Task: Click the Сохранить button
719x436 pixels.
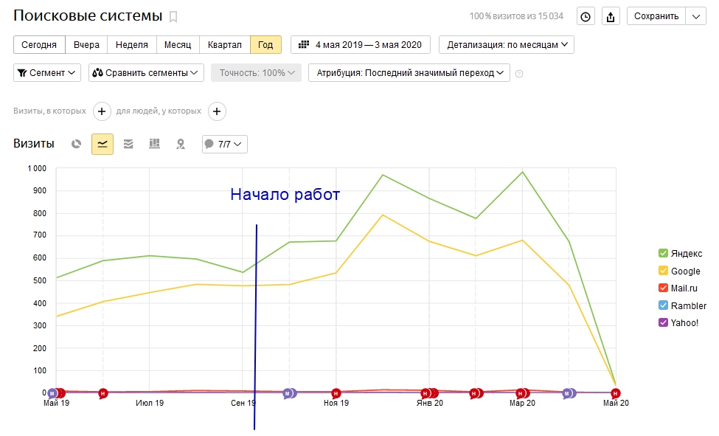Action: tap(656, 16)
